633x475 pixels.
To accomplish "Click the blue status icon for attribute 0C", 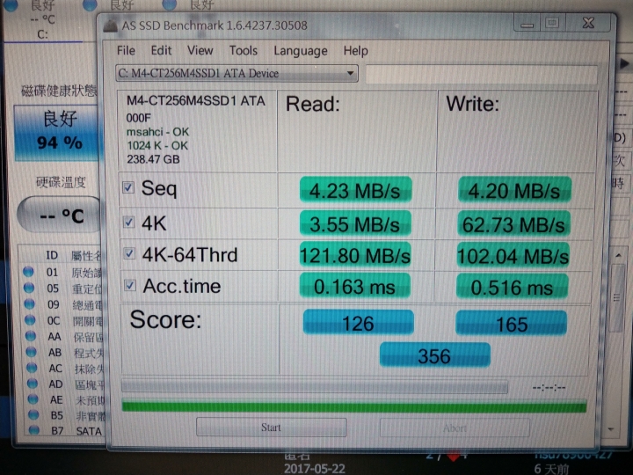I will pos(30,320).
